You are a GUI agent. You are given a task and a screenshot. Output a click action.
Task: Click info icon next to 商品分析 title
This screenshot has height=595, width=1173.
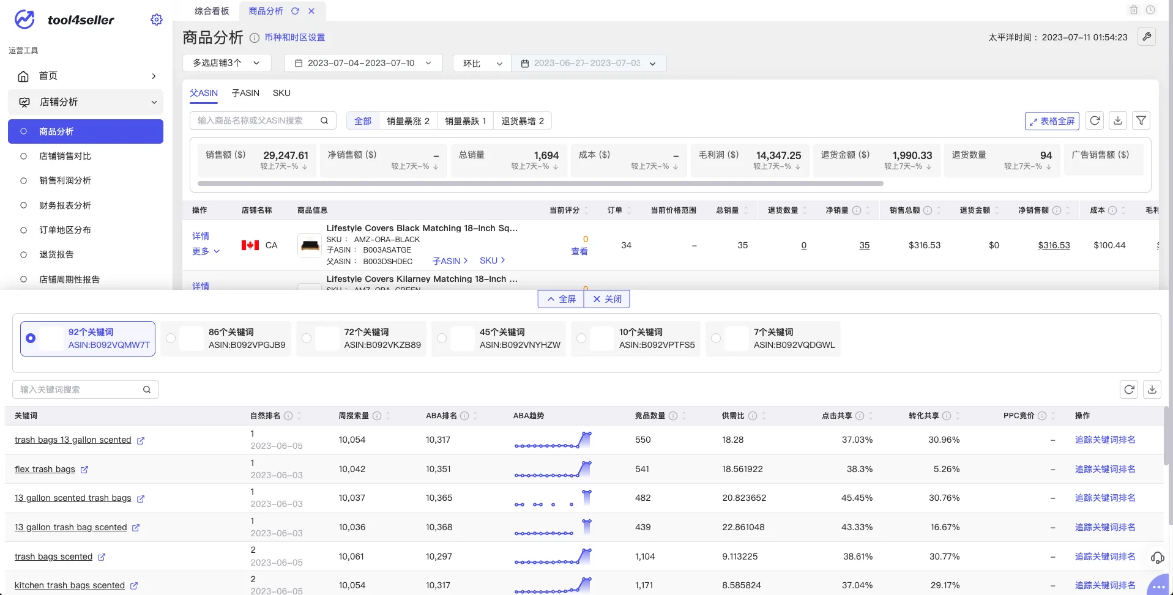255,38
